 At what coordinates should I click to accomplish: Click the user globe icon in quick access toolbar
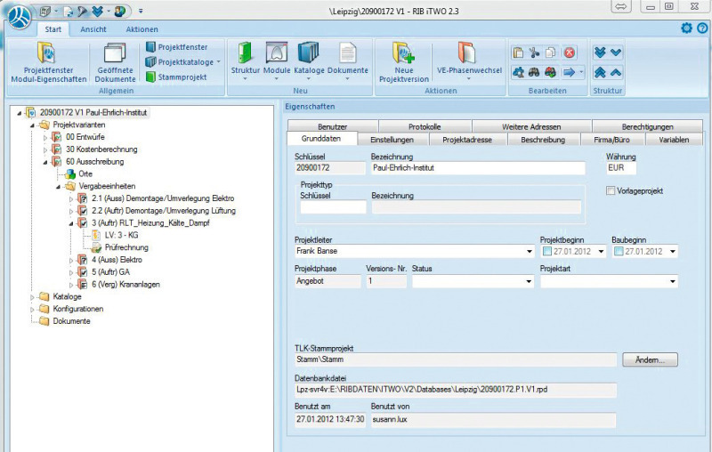click(120, 12)
